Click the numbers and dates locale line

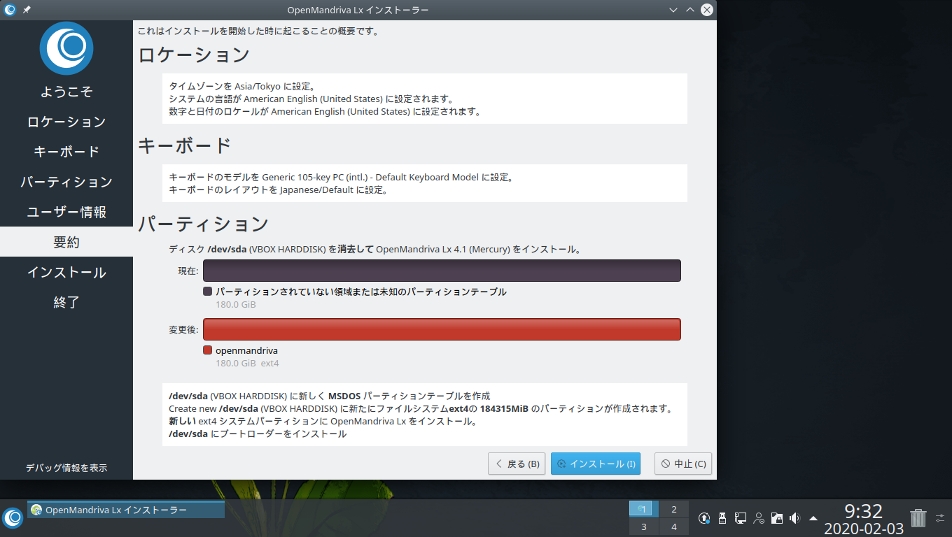point(325,112)
